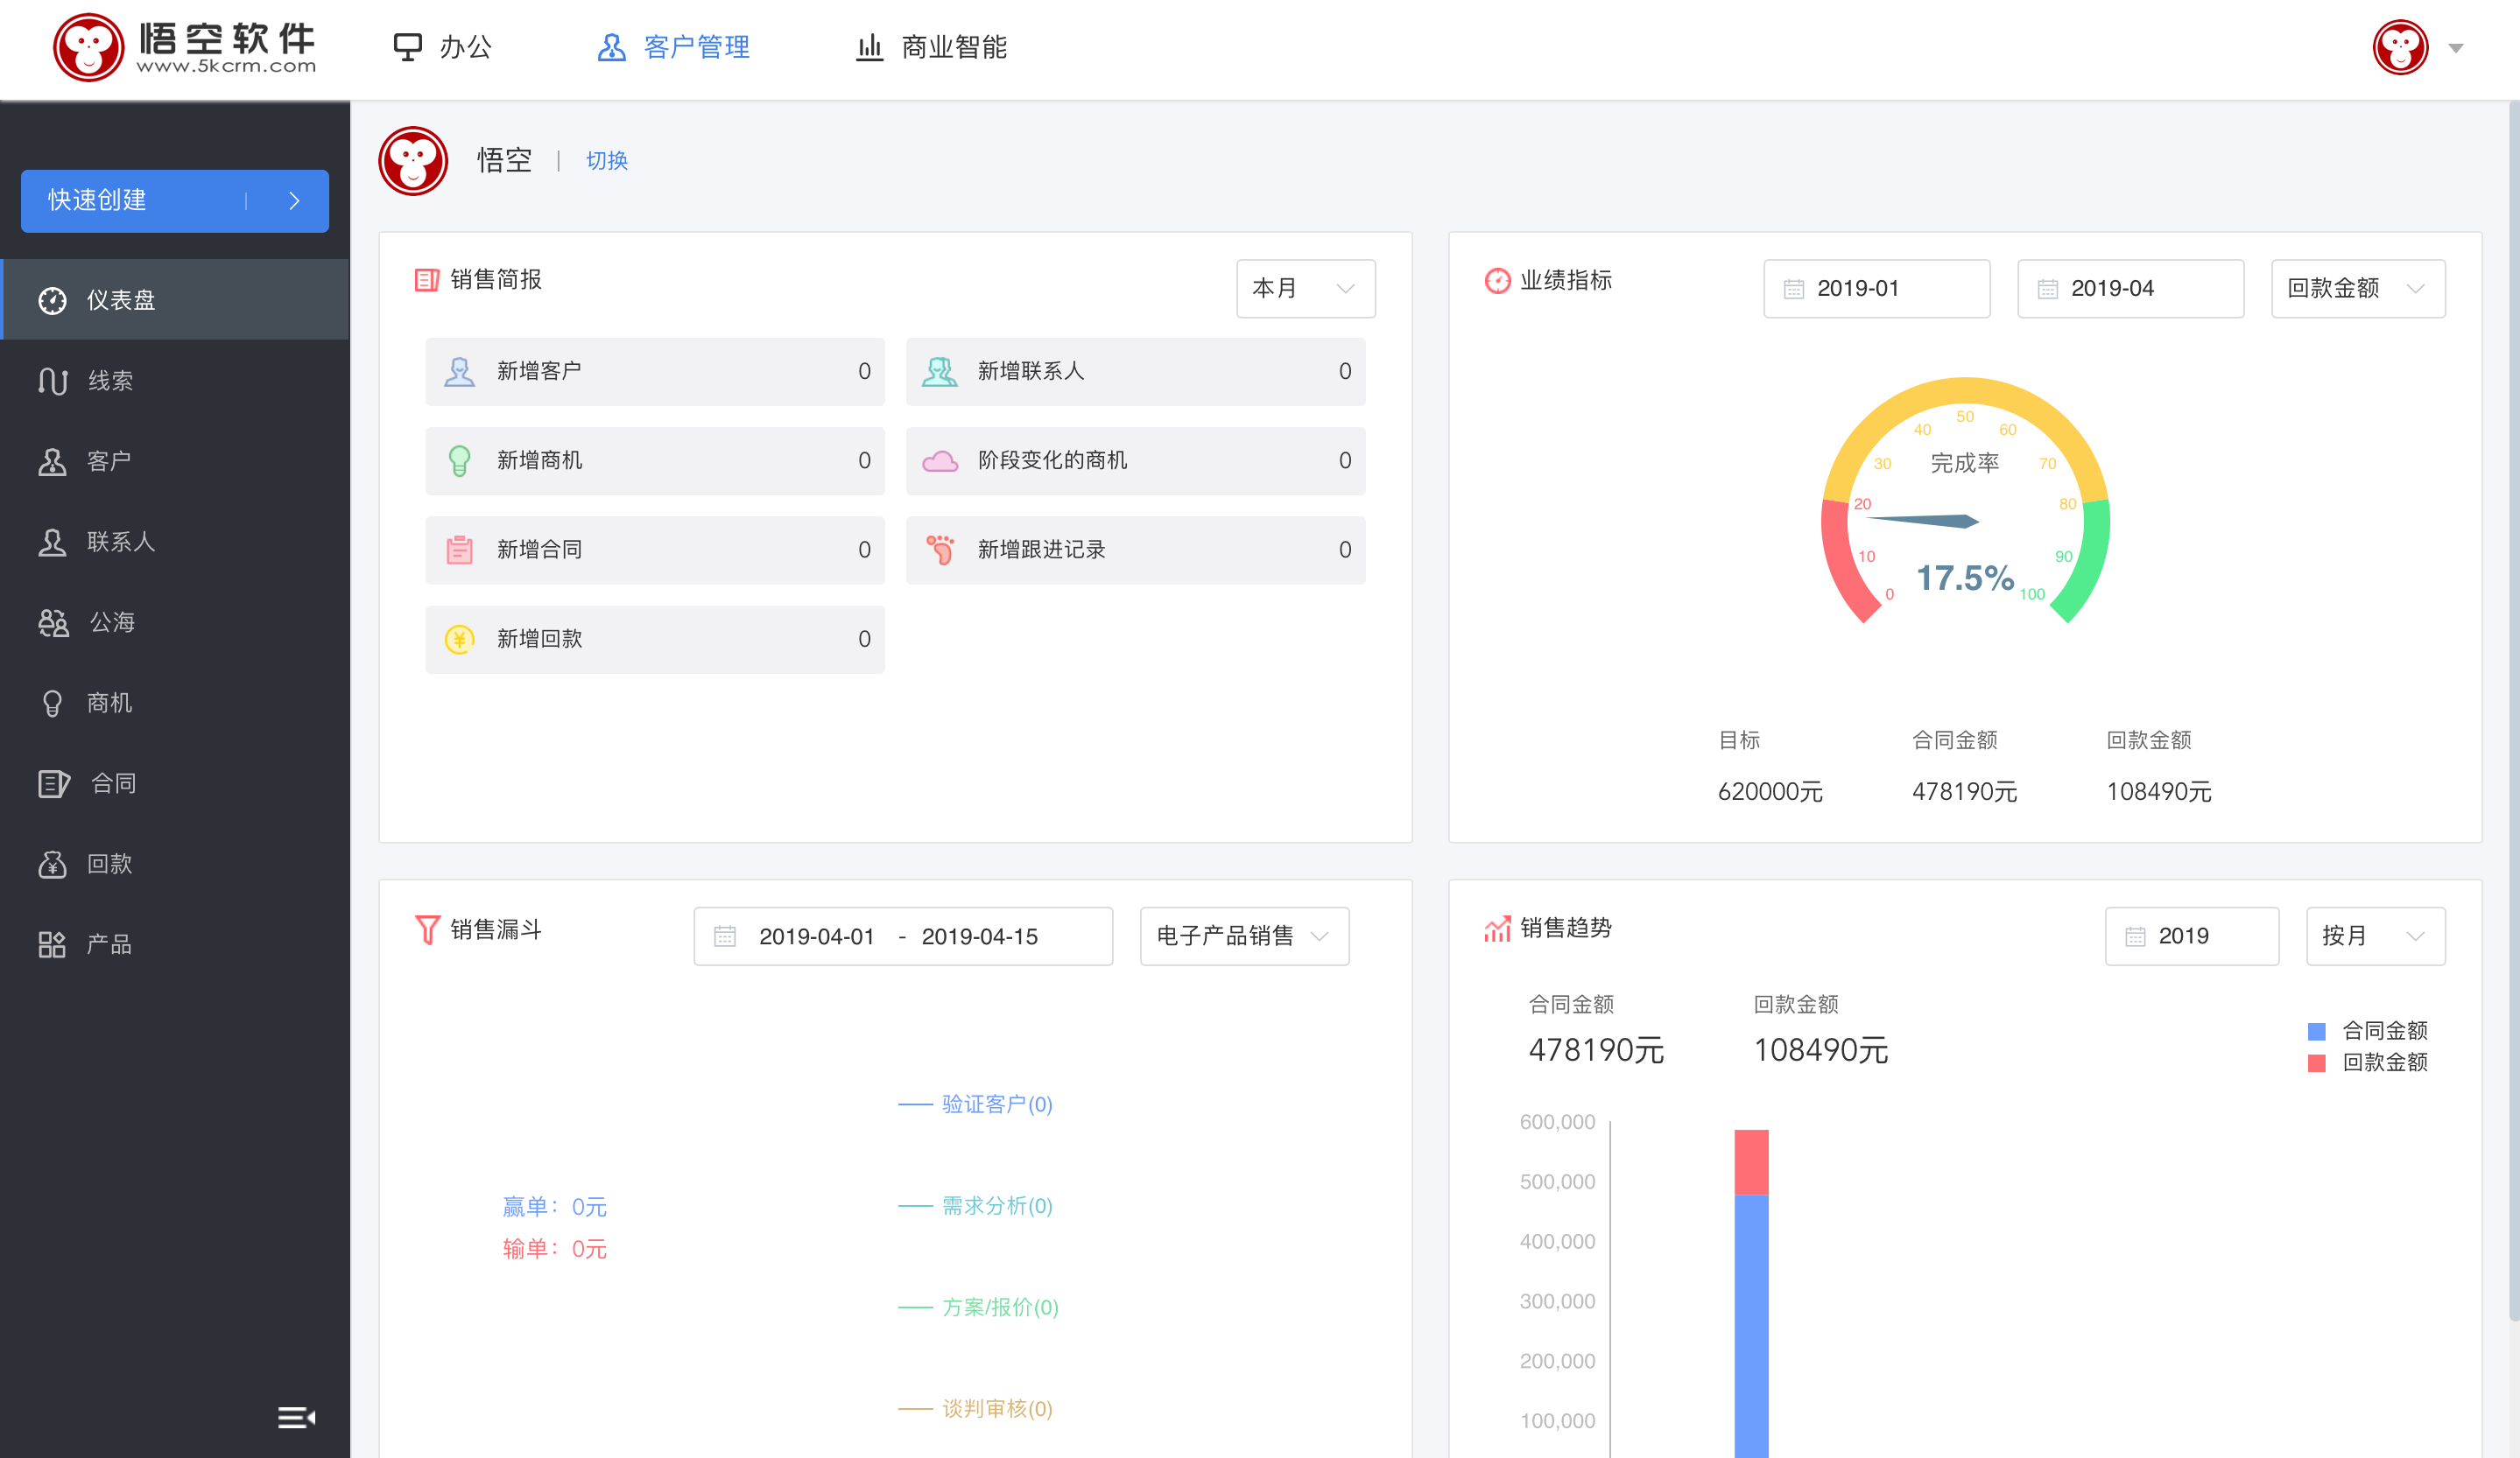The height and width of the screenshot is (1458, 2520).
Task: Click the 17.5% completion gauge value
Action: (1964, 578)
